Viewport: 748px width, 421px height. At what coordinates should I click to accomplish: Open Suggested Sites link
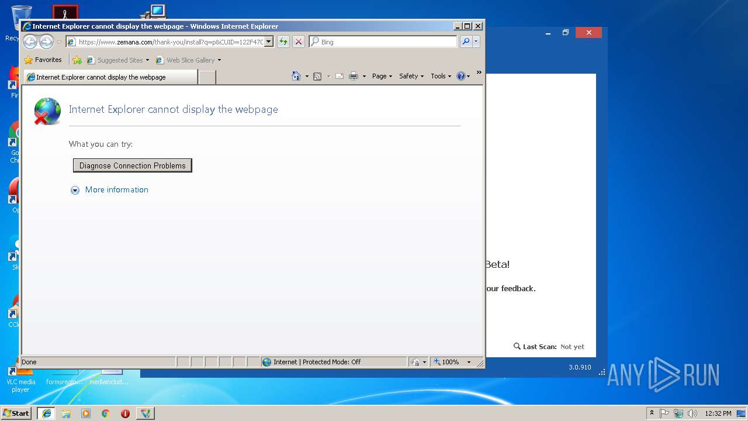click(x=117, y=60)
